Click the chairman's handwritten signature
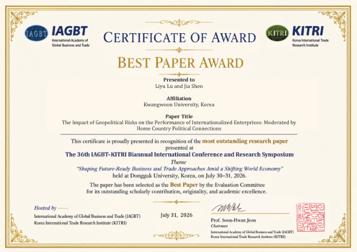Image resolution: width=357 pixels, height=252 pixels. [228, 207]
